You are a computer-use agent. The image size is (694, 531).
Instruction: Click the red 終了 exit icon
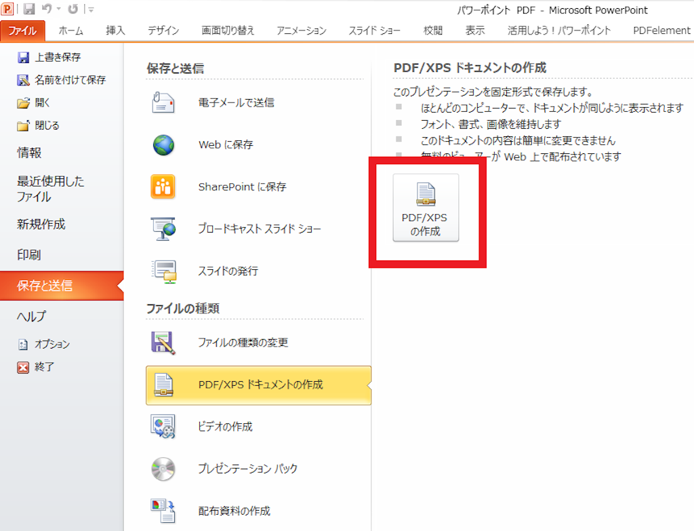point(23,367)
